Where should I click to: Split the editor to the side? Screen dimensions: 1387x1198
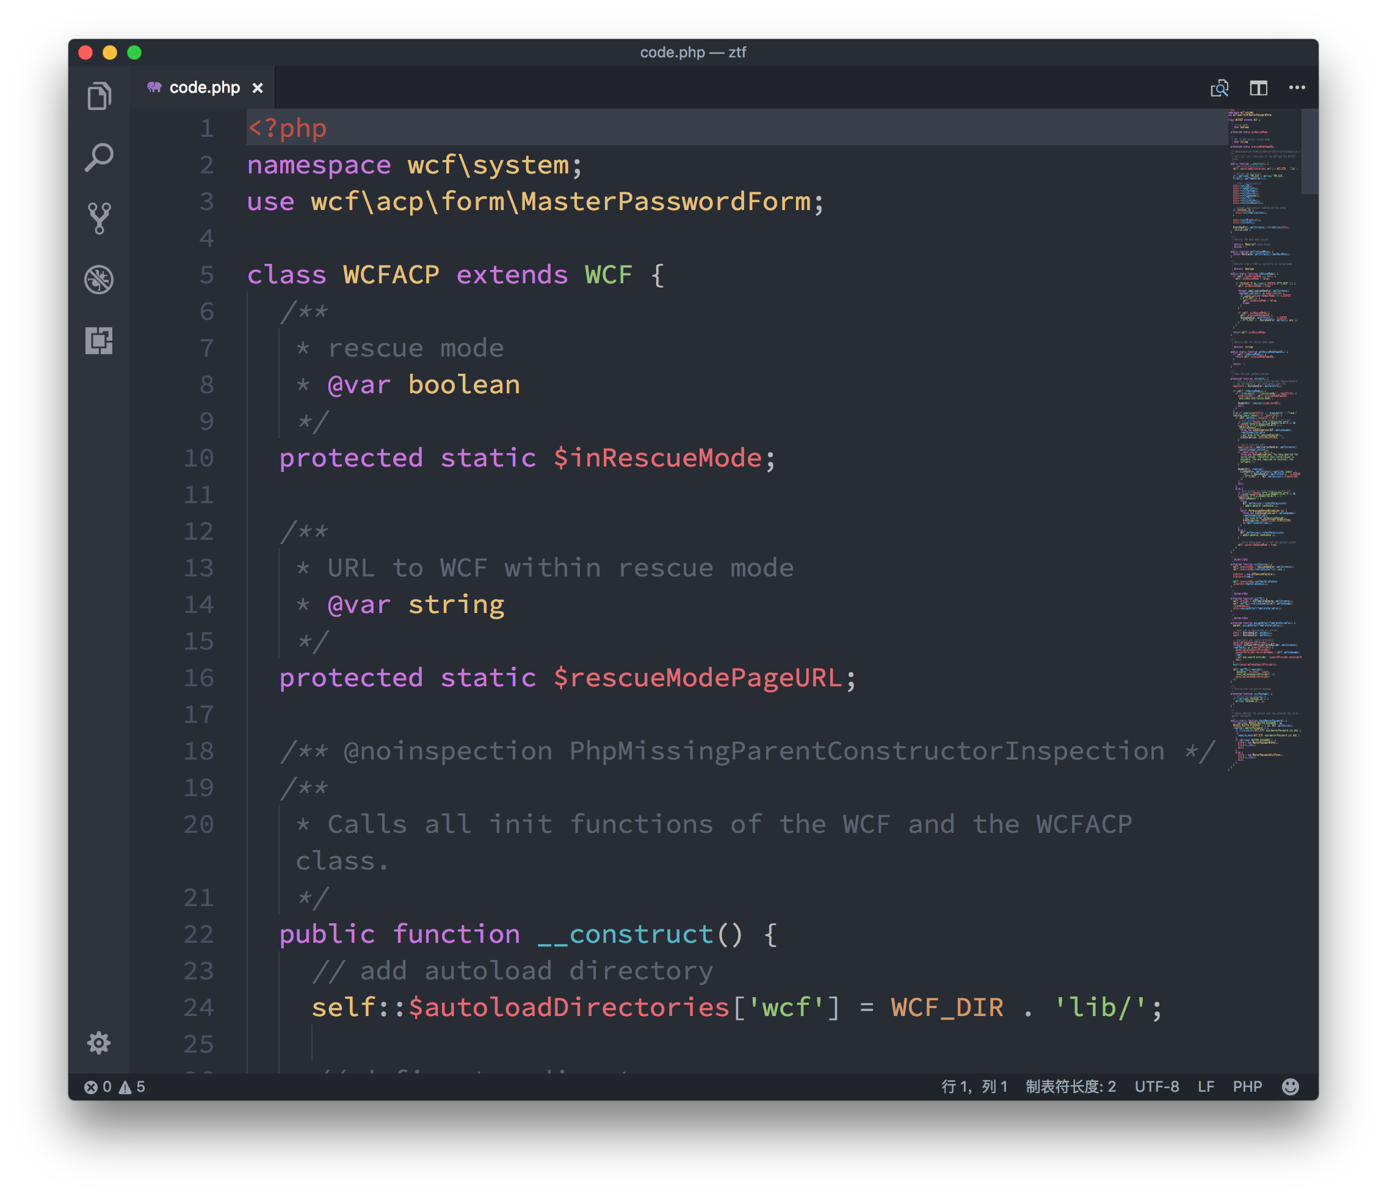tap(1258, 88)
